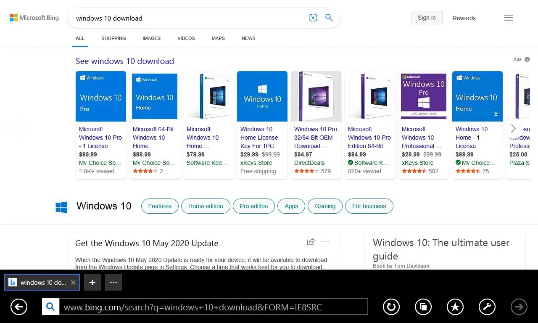
Task: Open Windows 10 Professional $29.99 thumbnail
Action: (424, 96)
